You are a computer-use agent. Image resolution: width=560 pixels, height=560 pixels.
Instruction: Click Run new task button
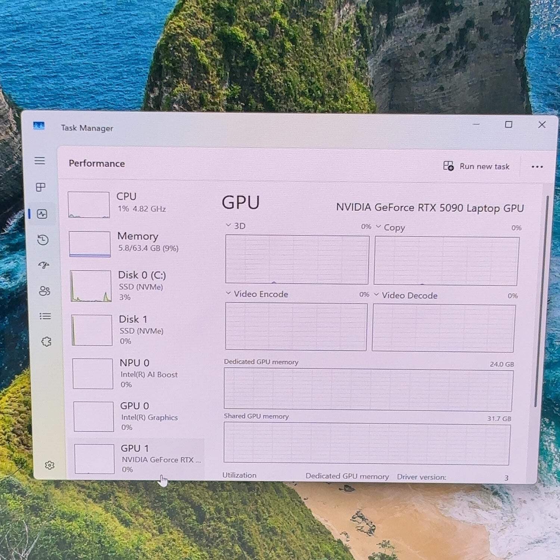476,166
